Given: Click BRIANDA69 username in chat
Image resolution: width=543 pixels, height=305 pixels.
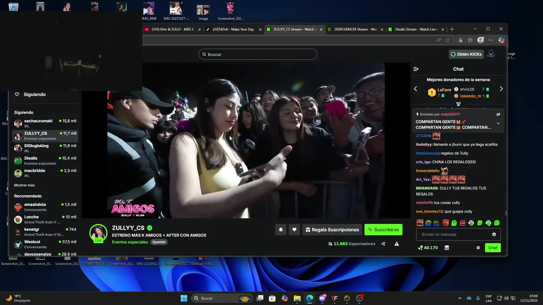Looking at the screenshot, I should [426, 188].
